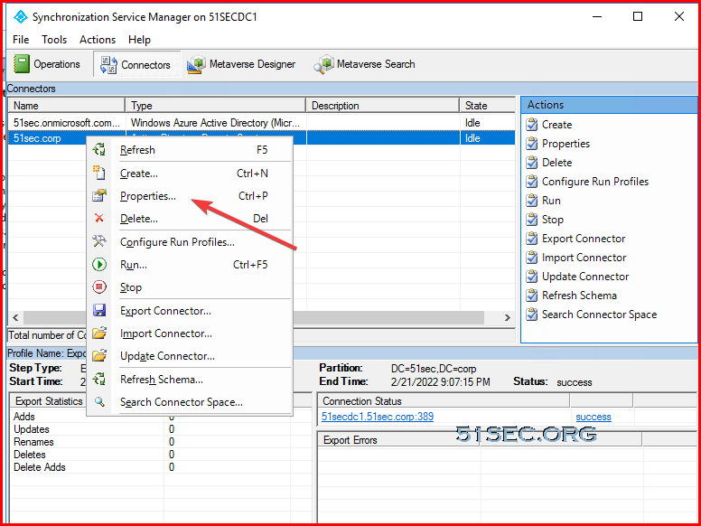Click the icon beside Delete in Actions pane
Screen dimensions: 701x526
tap(532, 163)
